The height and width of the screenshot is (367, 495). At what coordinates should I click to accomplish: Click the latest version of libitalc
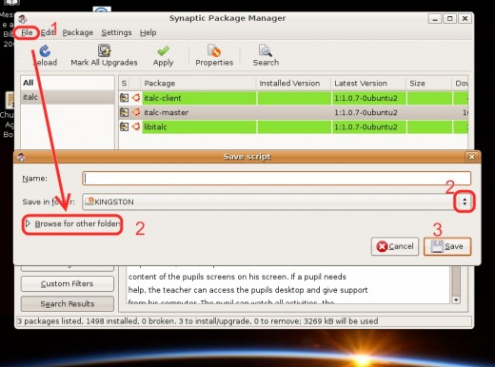coord(366,126)
